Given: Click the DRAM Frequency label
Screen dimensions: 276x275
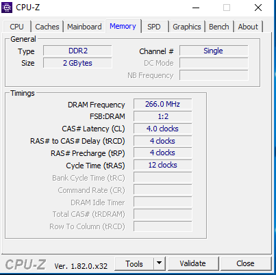Looking at the screenshot, I should 97,105.
